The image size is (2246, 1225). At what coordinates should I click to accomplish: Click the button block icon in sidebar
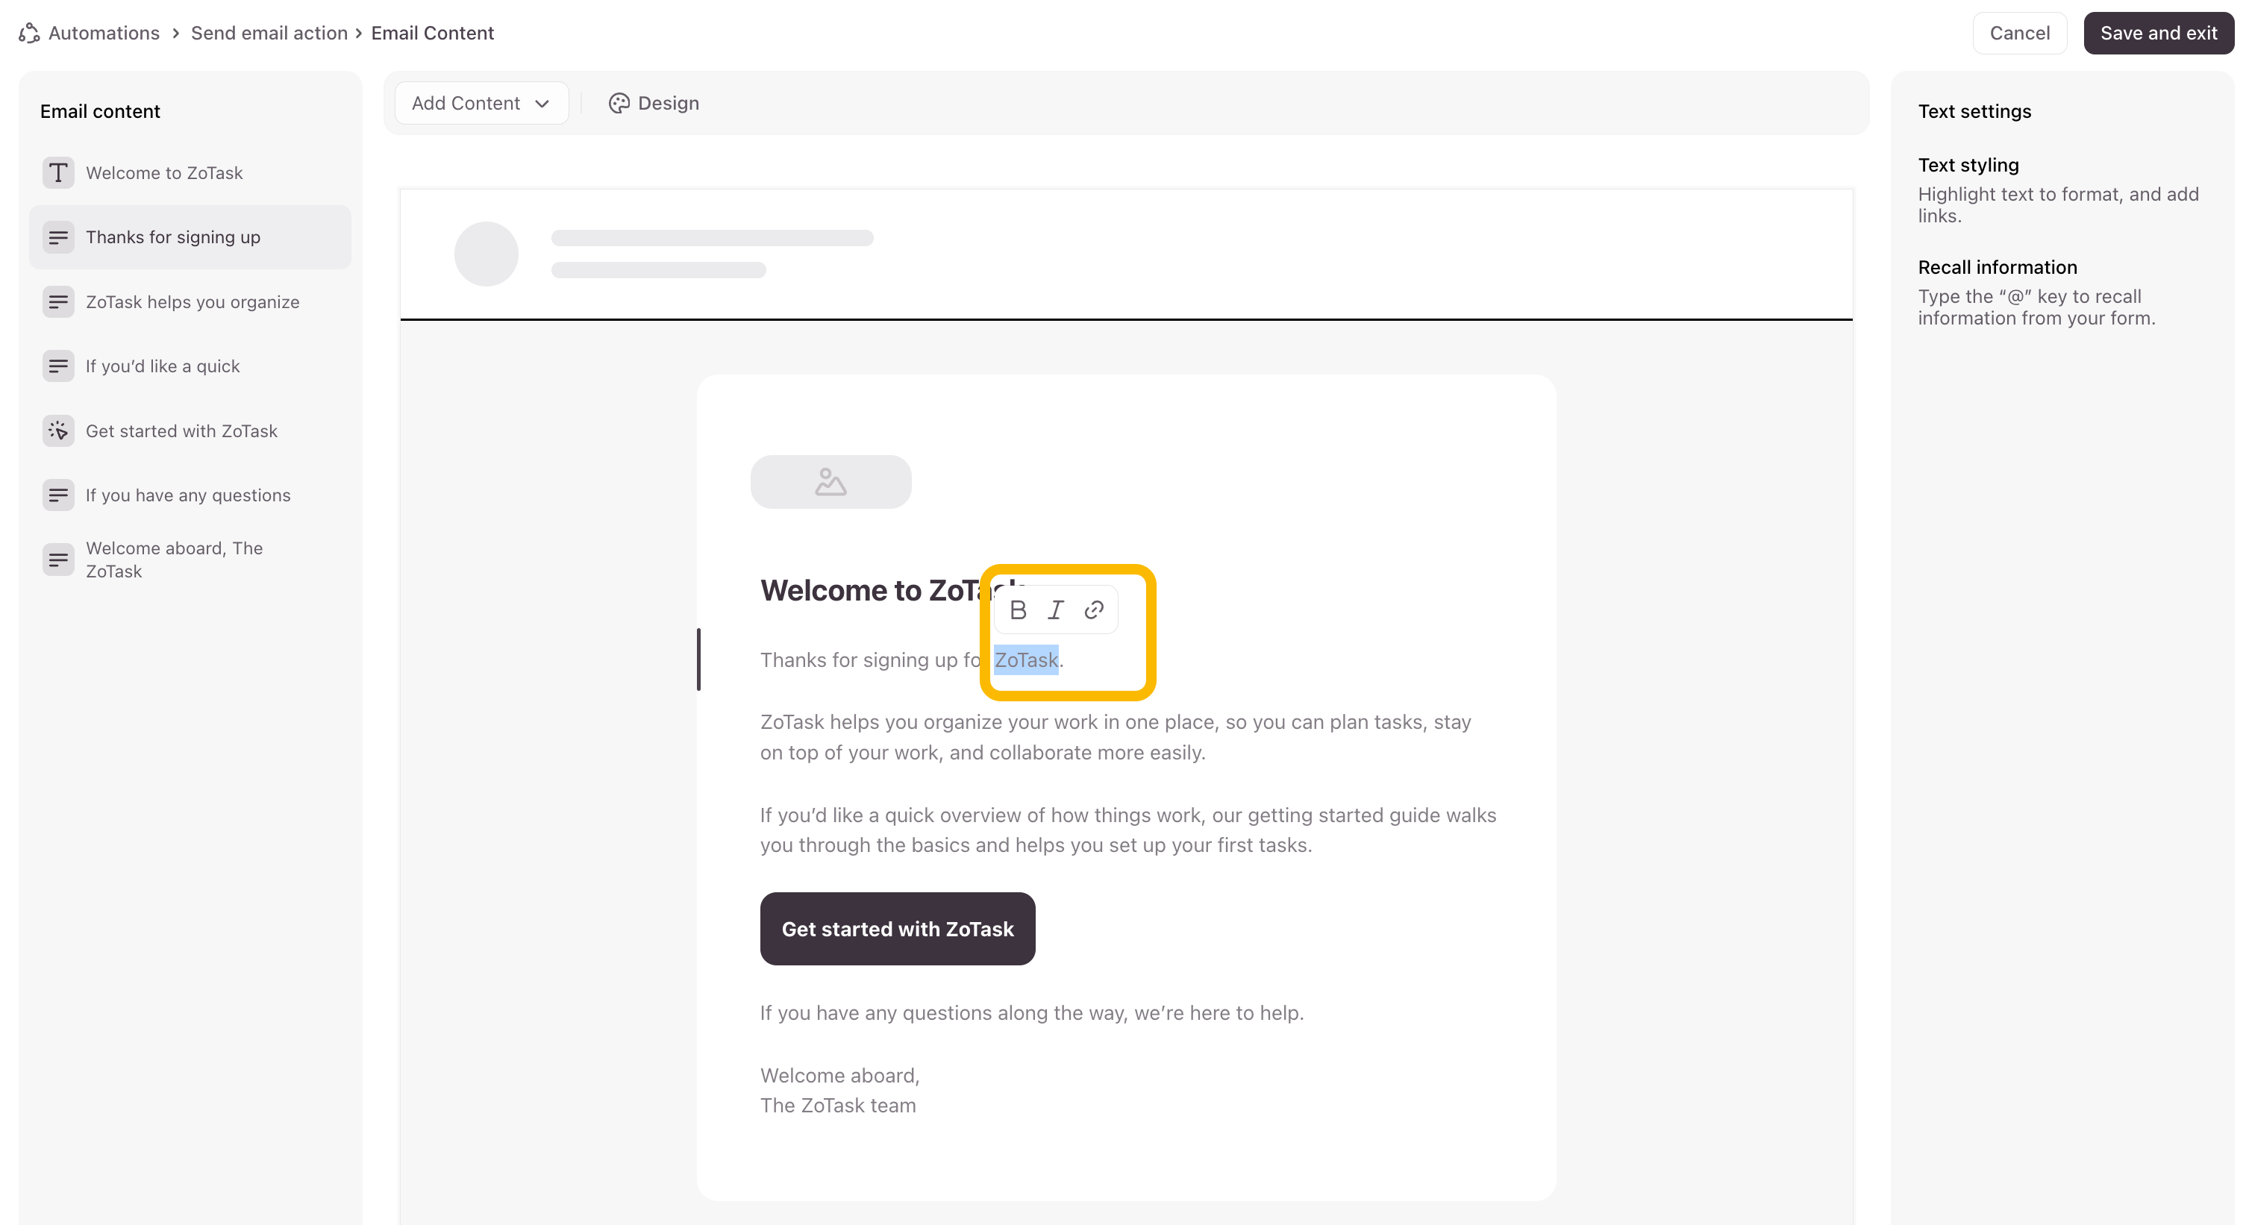(58, 430)
